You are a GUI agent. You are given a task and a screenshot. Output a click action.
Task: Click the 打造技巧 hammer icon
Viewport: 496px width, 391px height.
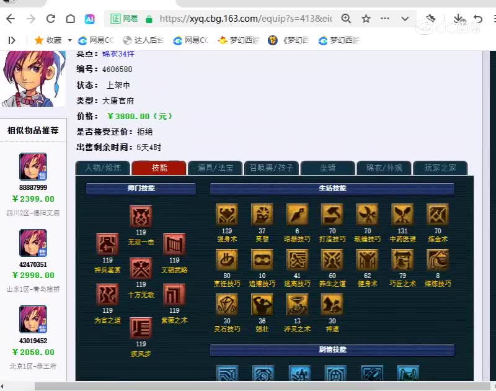point(332,214)
